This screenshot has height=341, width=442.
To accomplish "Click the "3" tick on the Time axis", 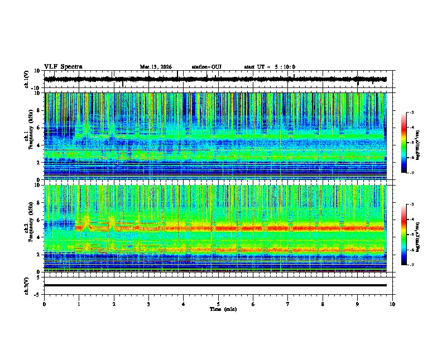I will point(148,304).
